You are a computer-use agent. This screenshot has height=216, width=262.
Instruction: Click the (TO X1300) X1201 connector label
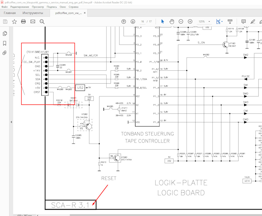coord(38,52)
